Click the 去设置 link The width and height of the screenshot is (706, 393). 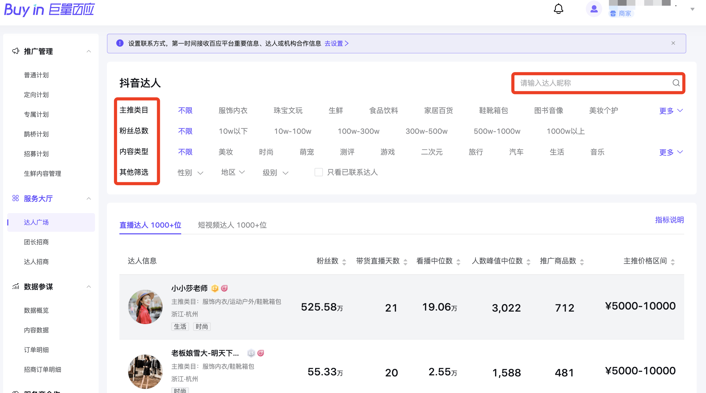point(337,43)
